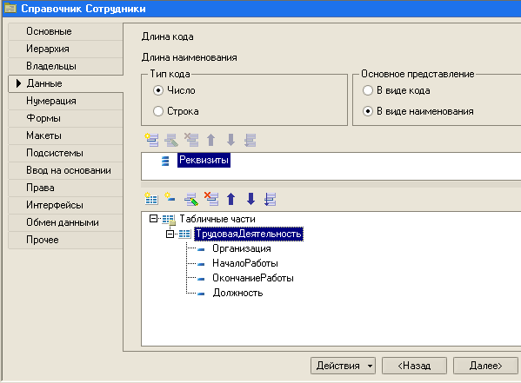This screenshot has height=383, width=521.
Task: Open the Прочее tab
Action: point(65,240)
